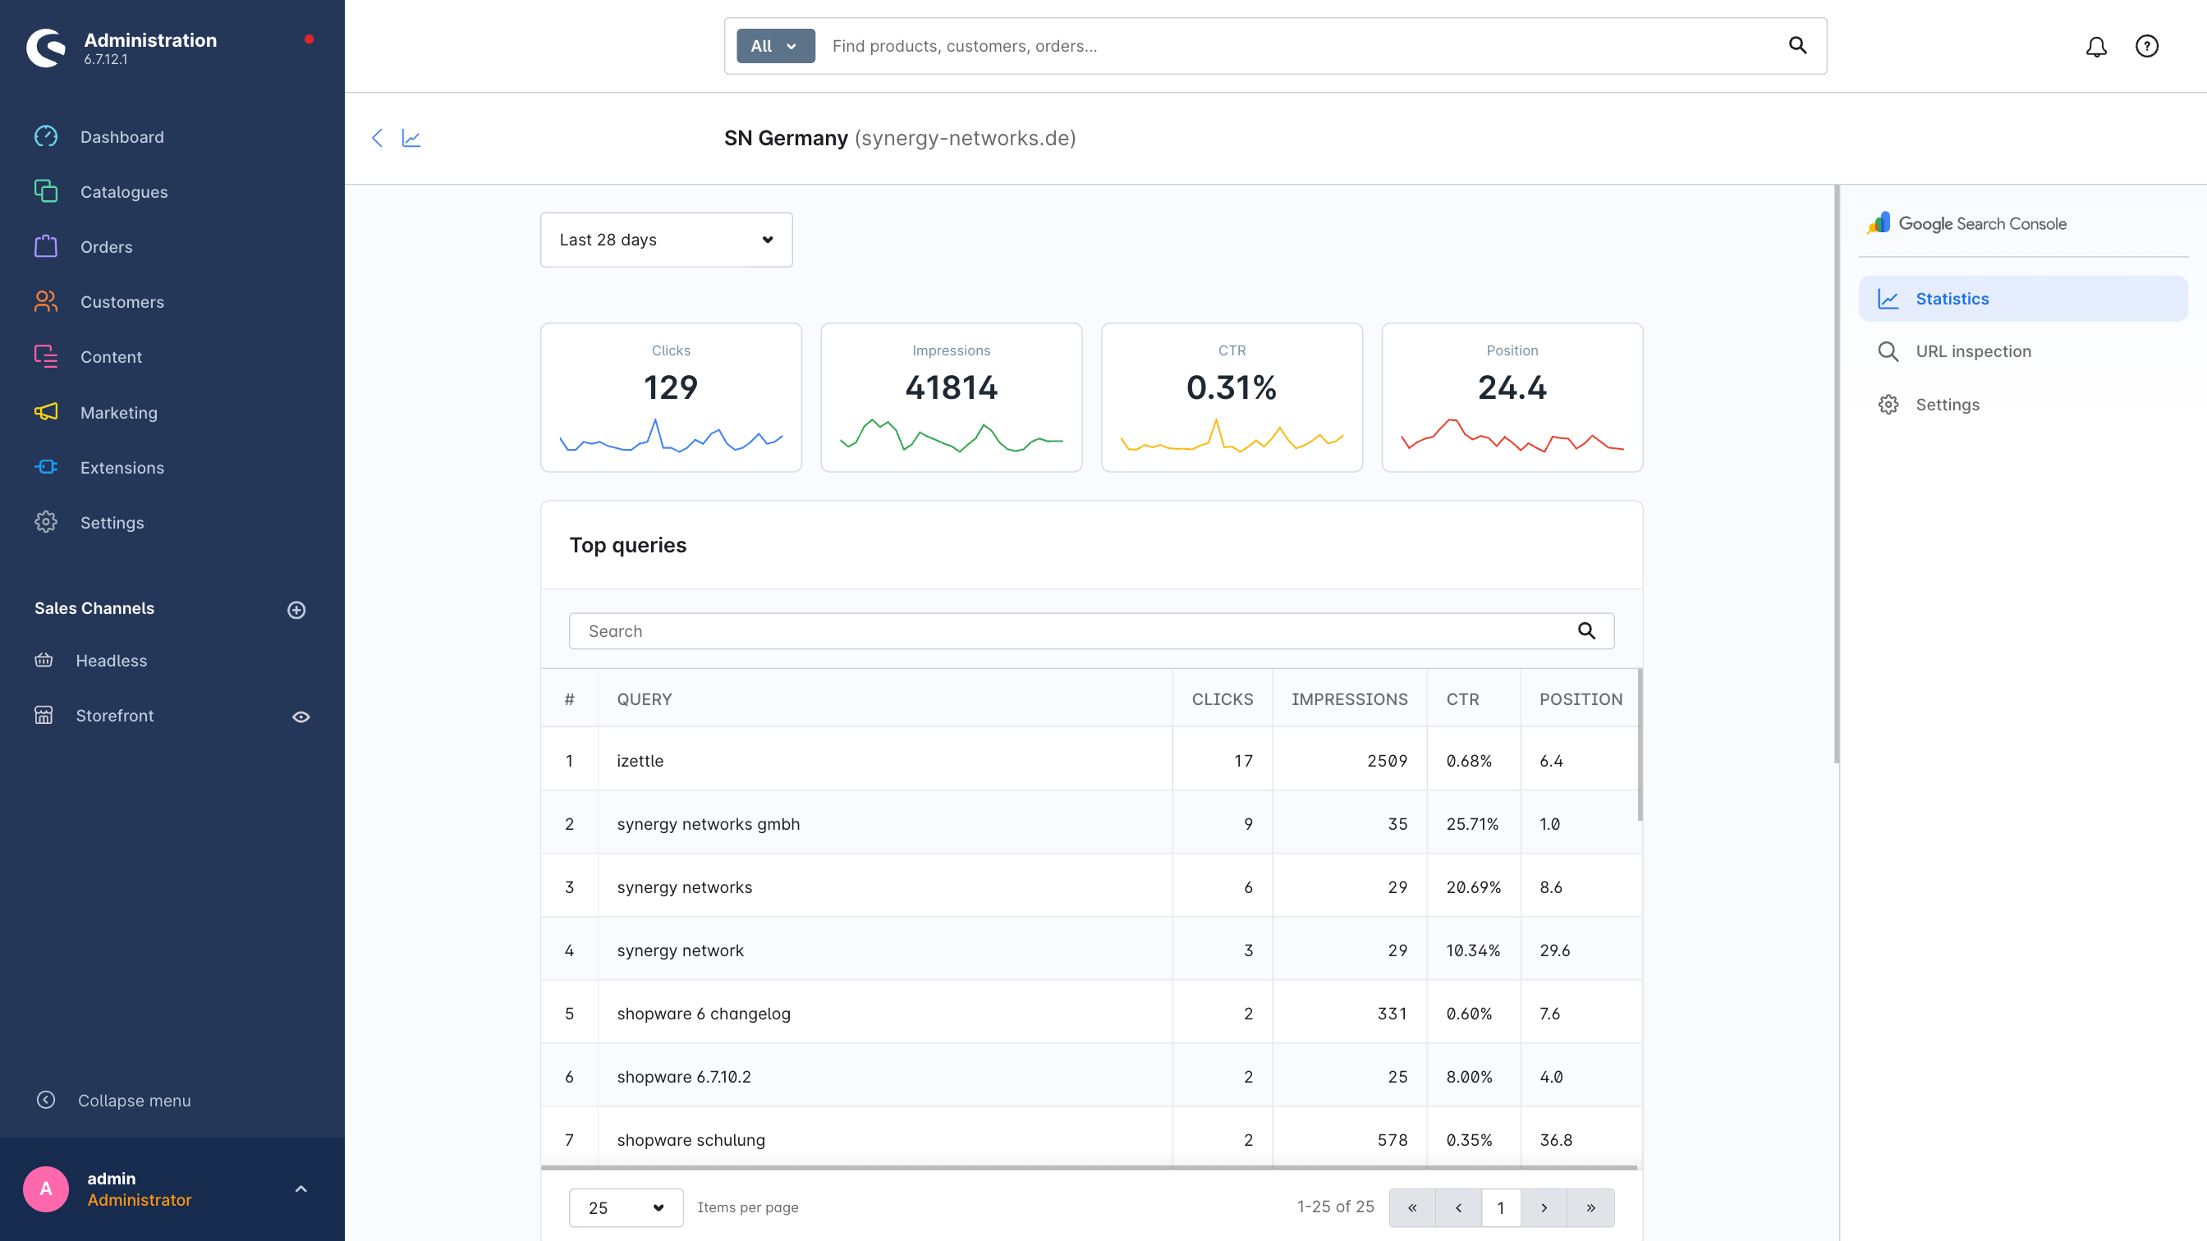The image size is (2207, 1241).
Task: Collapse the sidebar menu
Action: (134, 1100)
